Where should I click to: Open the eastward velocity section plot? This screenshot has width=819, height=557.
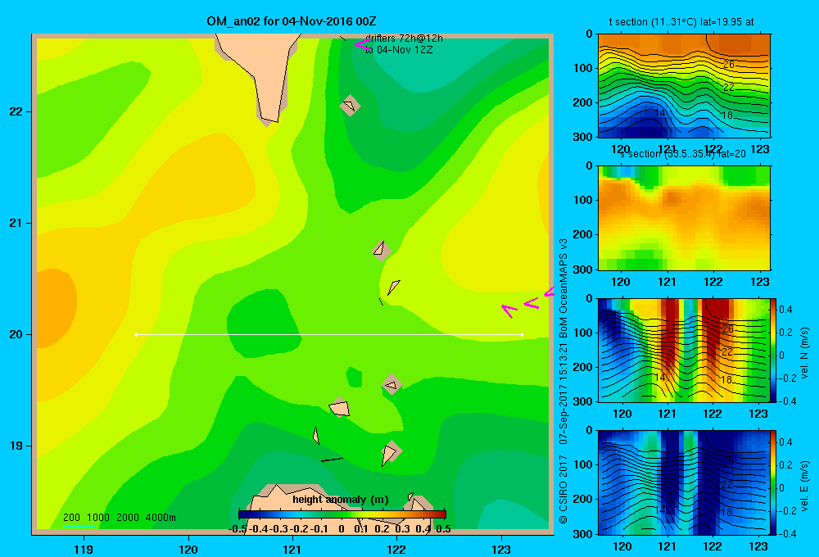(683, 482)
